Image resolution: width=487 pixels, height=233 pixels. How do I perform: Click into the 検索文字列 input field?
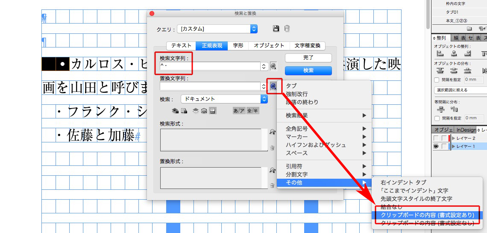pos(210,66)
